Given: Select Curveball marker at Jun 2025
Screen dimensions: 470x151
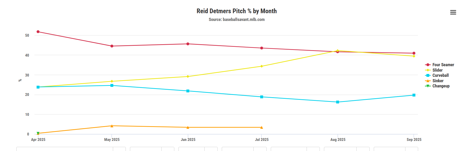Looking at the screenshot, I should click(188, 91).
